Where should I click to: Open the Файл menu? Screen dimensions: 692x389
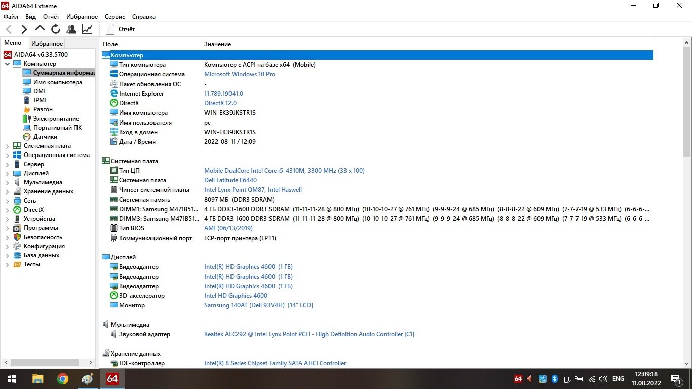coord(11,17)
